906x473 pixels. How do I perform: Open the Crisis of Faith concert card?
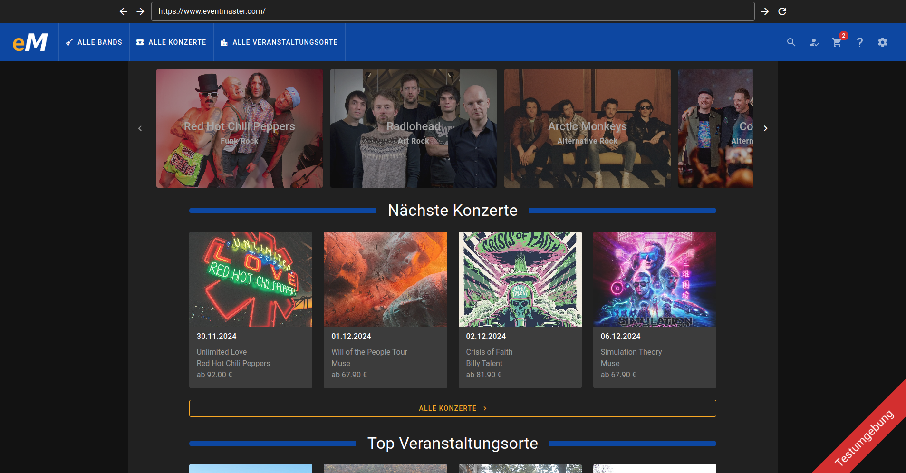click(520, 309)
